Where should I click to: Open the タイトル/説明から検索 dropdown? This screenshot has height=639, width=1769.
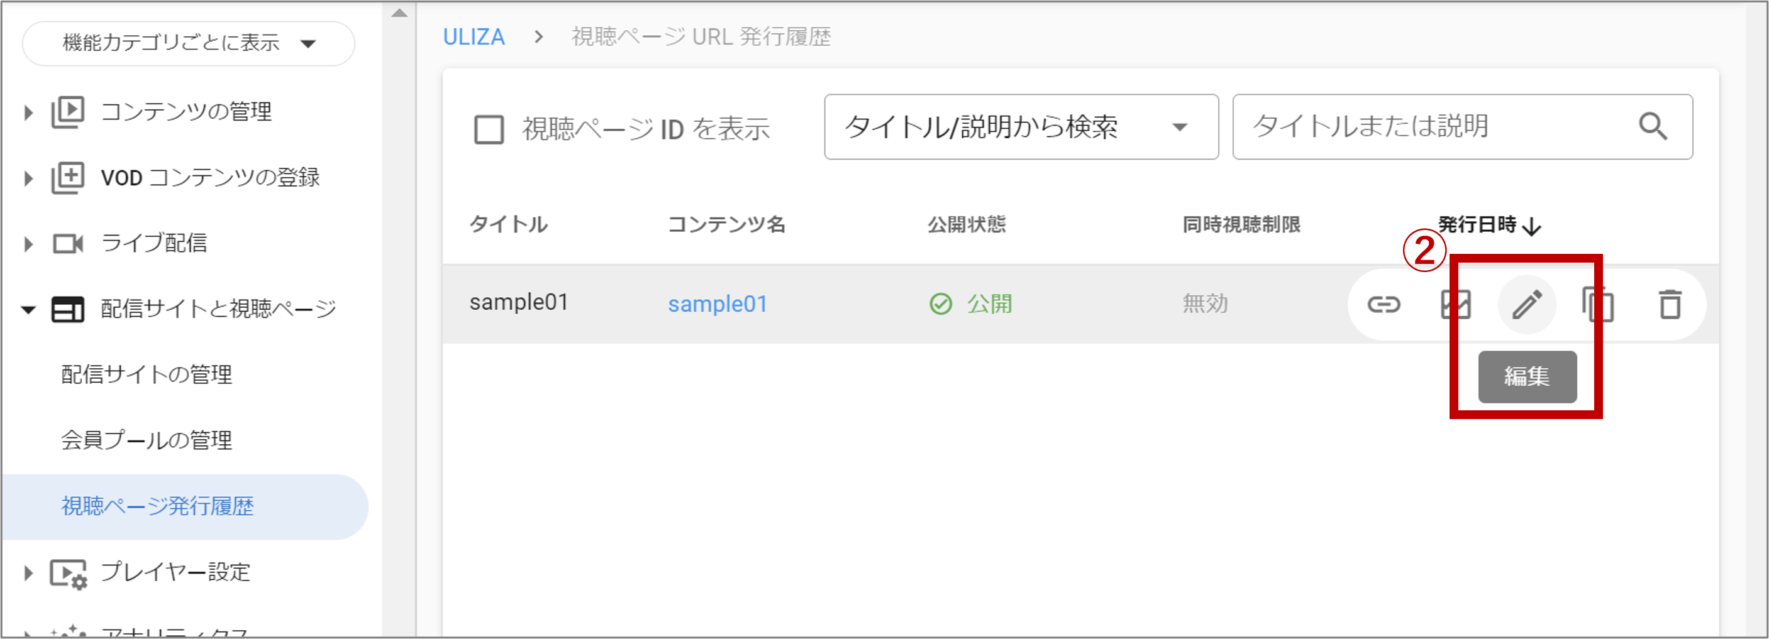tap(1021, 127)
